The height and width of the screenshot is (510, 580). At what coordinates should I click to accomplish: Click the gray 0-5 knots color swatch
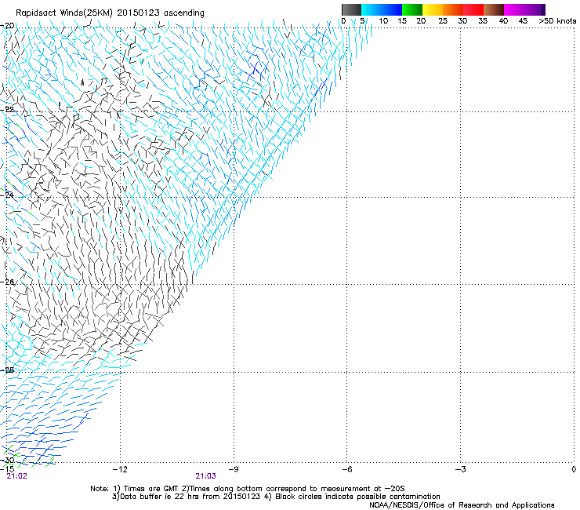click(351, 9)
